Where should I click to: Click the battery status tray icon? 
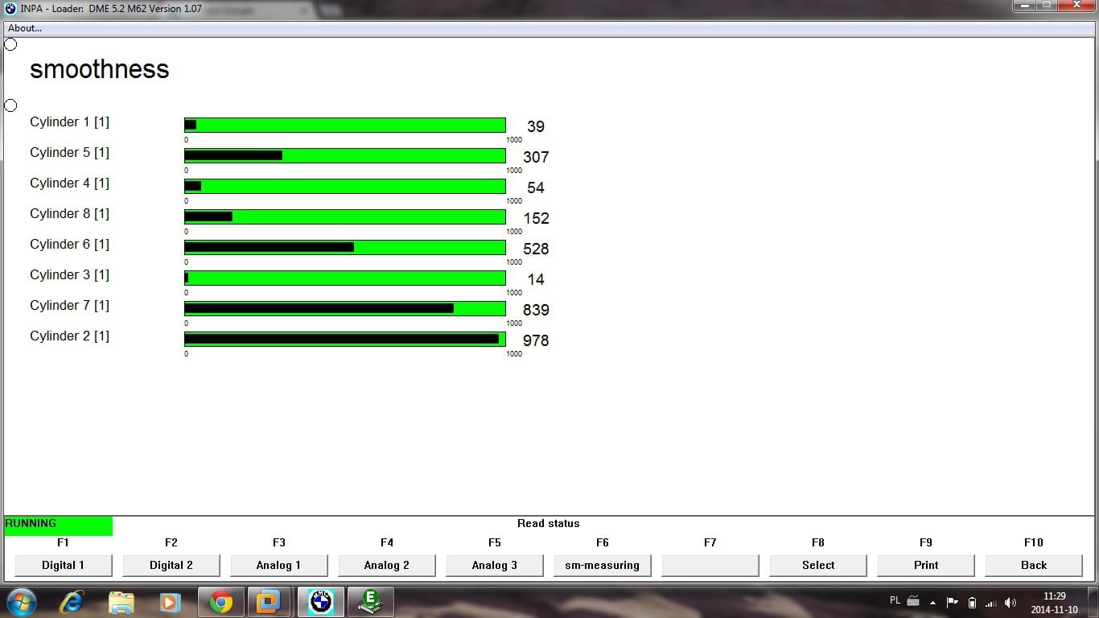coord(972,602)
